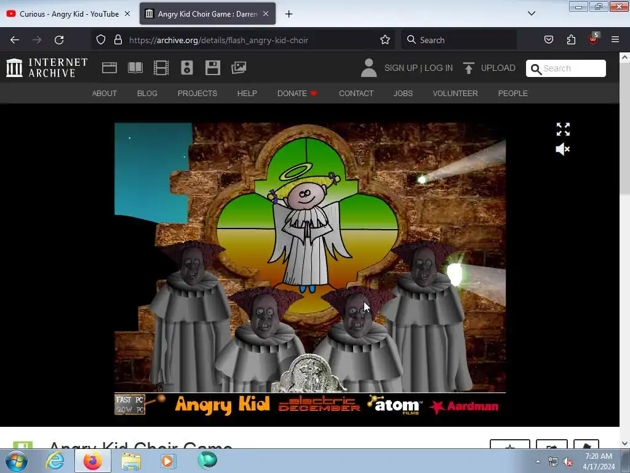Screen dimensions: 630x473
Task: Open the Images icon in archive header
Action: pyautogui.click(x=239, y=68)
